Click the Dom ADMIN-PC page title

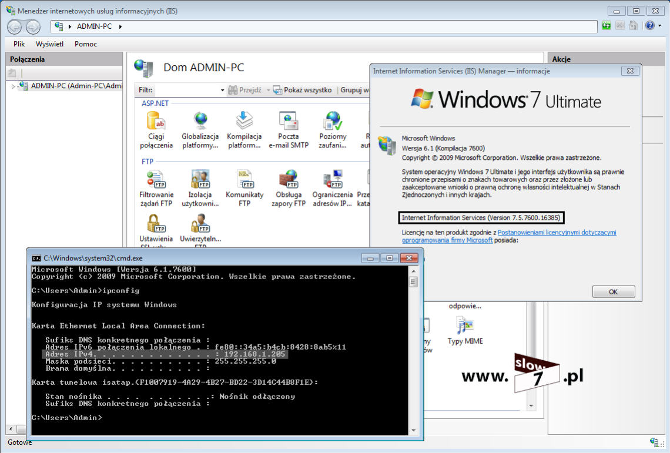[x=204, y=68]
